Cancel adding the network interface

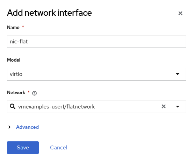(x=59, y=148)
